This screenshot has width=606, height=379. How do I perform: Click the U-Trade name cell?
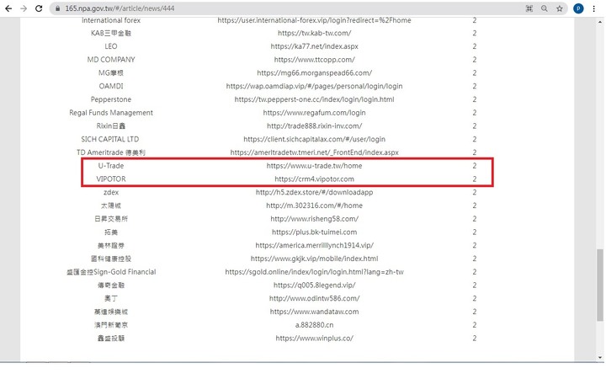[111, 166]
